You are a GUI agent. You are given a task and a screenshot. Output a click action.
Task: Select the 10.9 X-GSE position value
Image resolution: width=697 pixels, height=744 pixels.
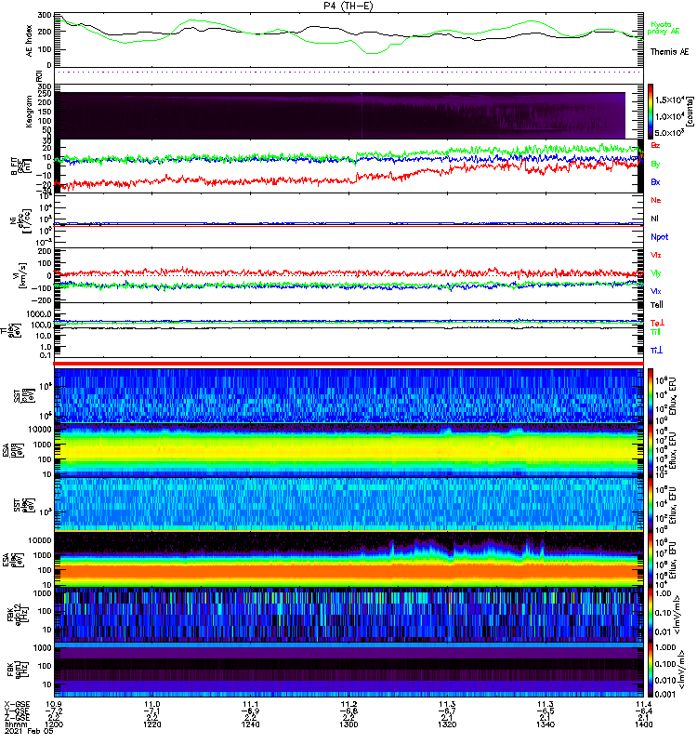[54, 704]
